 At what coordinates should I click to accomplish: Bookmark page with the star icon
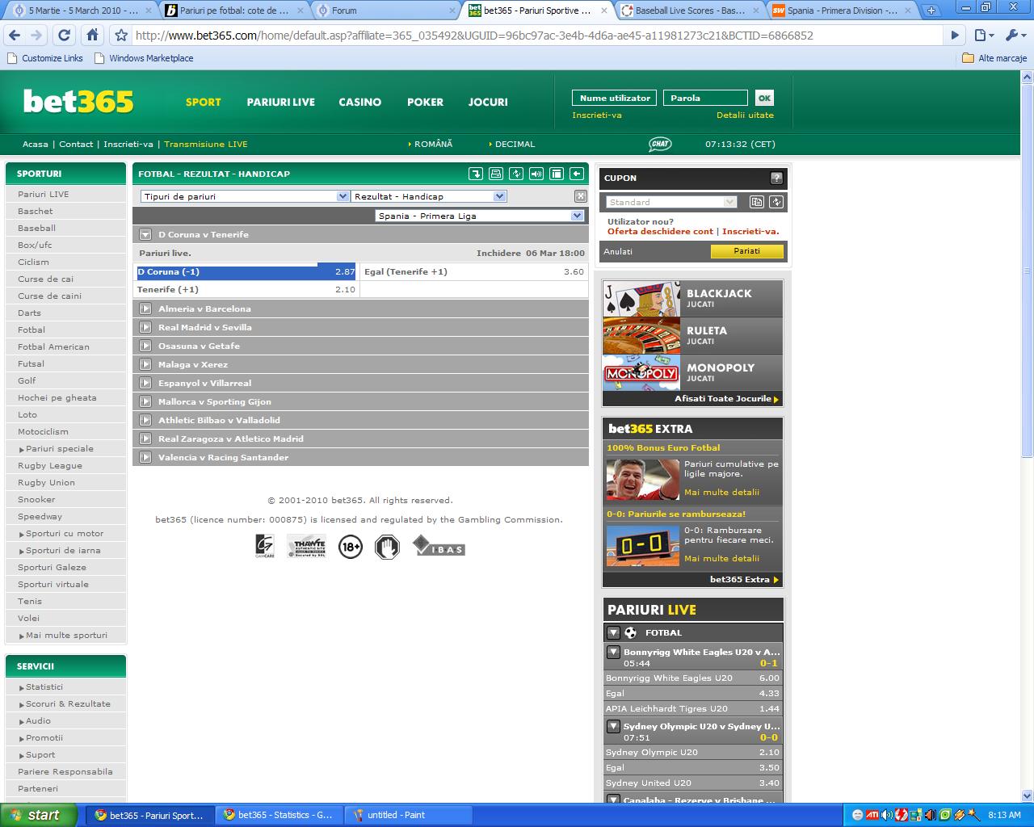click(121, 36)
